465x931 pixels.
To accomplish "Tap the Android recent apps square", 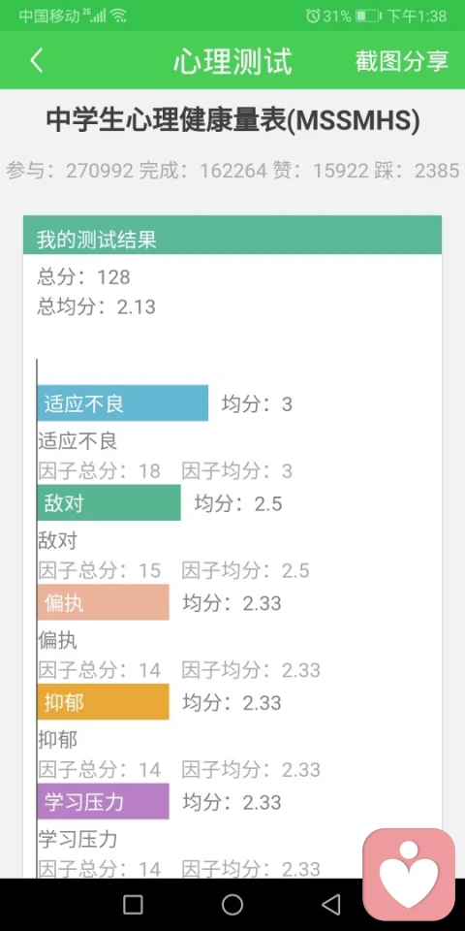I will (133, 905).
